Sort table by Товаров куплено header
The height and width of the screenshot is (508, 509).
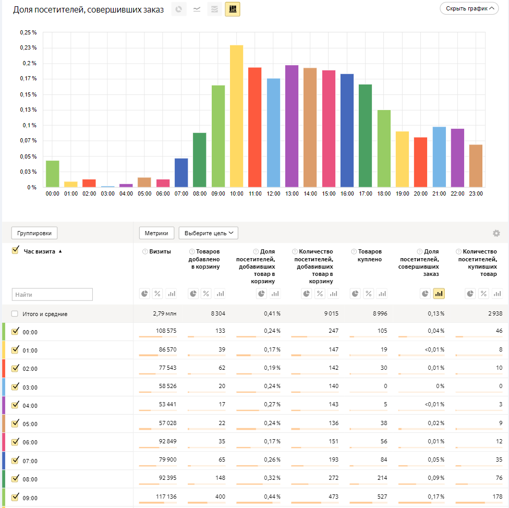click(x=370, y=256)
